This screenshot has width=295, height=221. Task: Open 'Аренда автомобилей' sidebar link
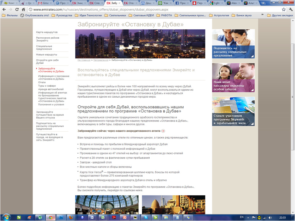[x=51, y=89]
